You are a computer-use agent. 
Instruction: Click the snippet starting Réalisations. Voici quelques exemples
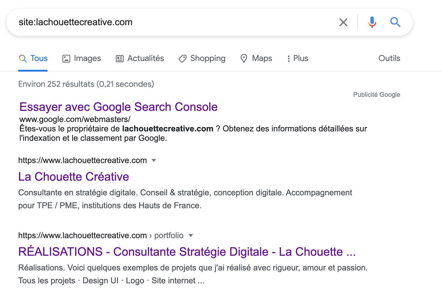pyautogui.click(x=193, y=274)
